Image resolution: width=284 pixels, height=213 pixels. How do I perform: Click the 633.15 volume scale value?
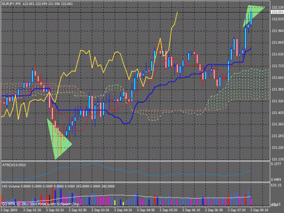click(x=276, y=185)
